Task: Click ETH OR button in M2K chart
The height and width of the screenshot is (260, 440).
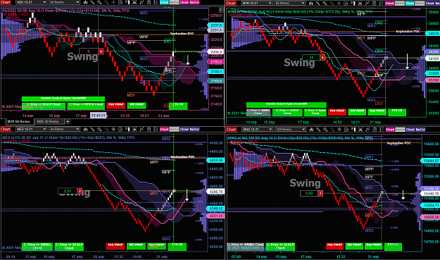Action: point(178,106)
